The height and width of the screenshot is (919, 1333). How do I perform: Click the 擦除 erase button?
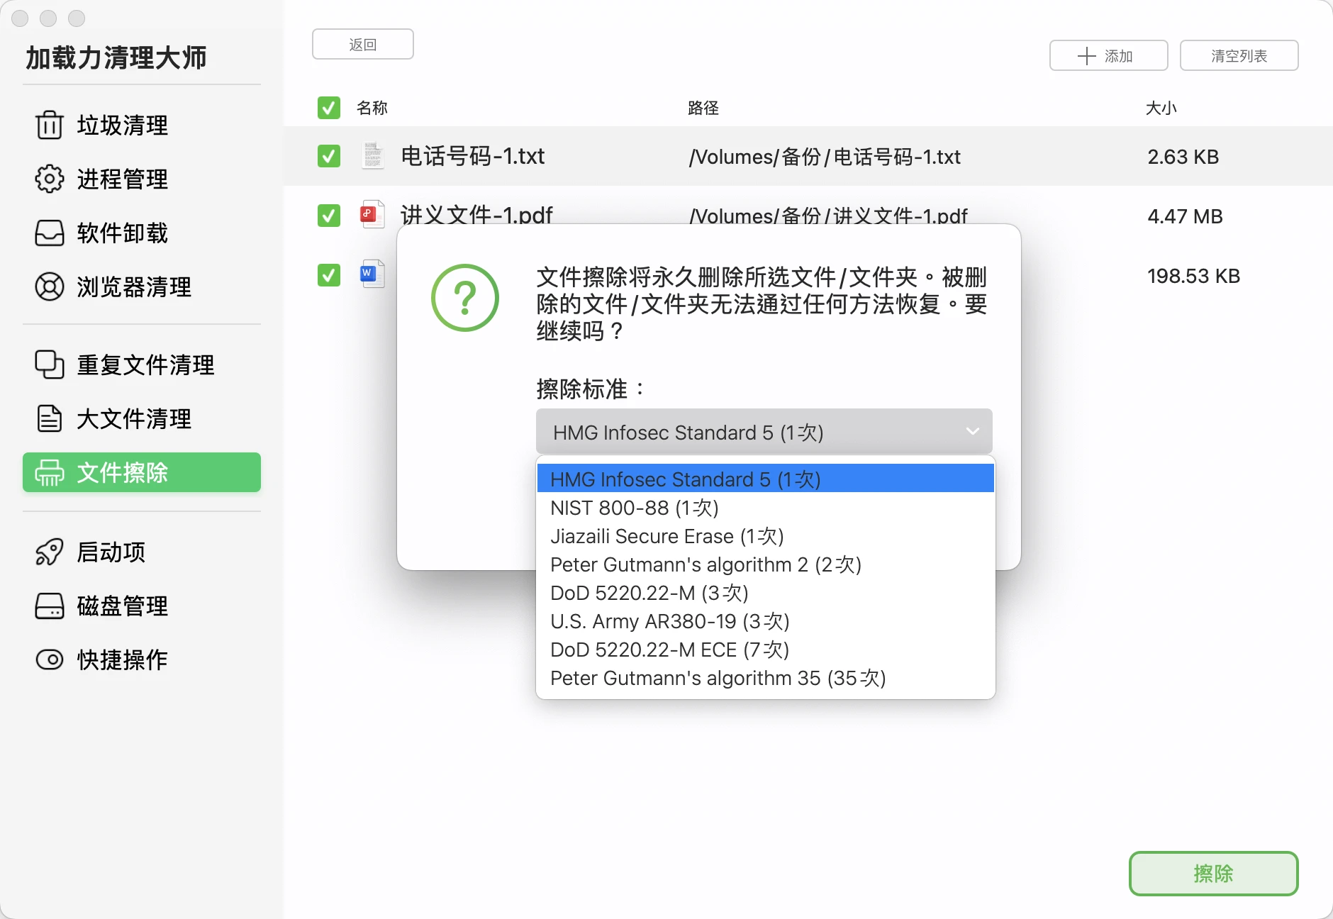click(1213, 874)
